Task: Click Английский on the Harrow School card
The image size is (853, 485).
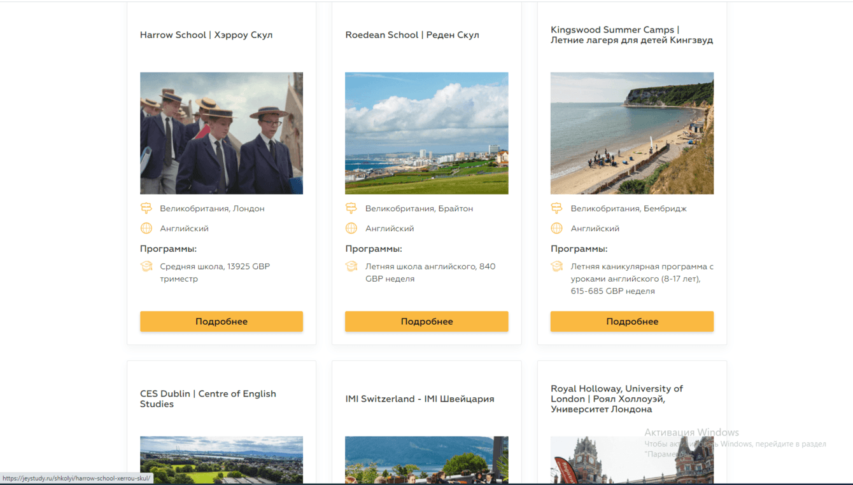Action: [184, 228]
